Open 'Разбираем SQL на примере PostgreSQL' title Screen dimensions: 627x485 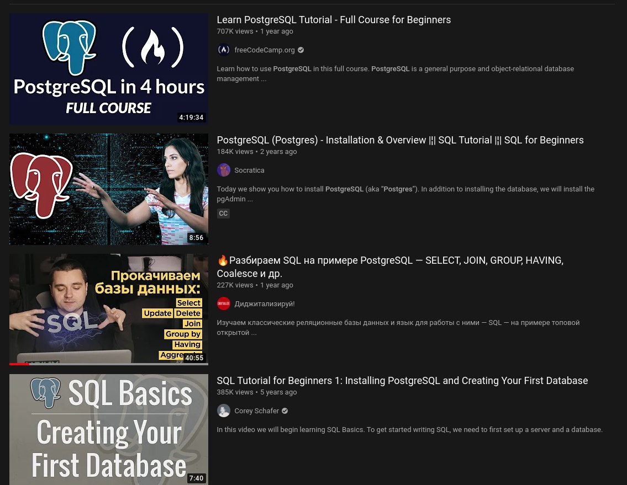[x=390, y=267]
